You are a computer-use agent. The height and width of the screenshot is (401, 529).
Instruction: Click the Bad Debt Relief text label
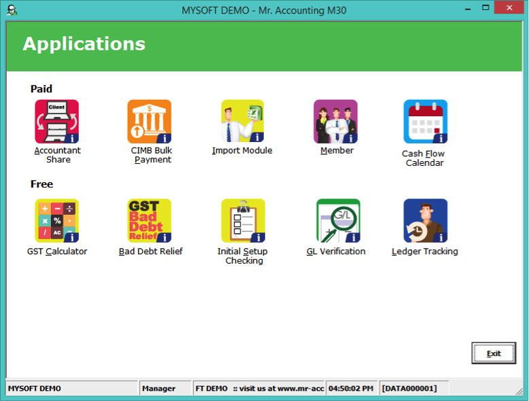point(150,251)
